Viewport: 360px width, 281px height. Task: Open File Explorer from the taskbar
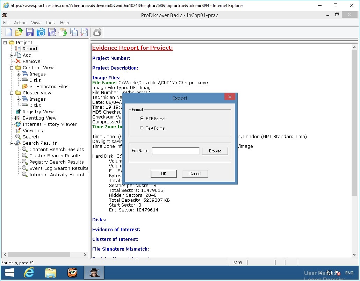[51, 273]
